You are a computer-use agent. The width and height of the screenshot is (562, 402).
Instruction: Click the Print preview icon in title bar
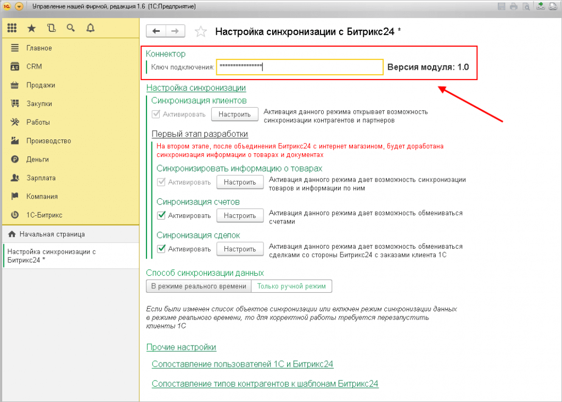coord(526,6)
